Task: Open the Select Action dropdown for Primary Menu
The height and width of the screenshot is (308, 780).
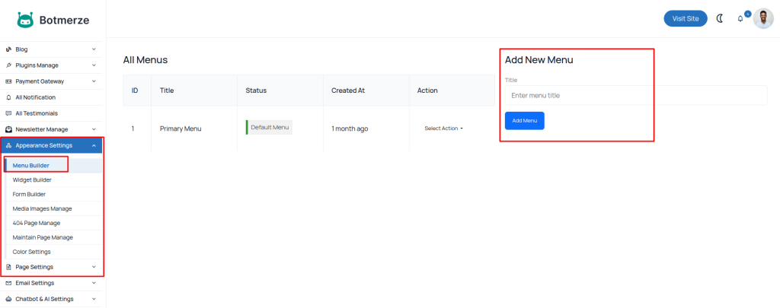Action: [443, 129]
